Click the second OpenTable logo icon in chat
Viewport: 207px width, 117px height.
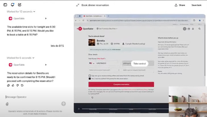[x=11, y=65]
